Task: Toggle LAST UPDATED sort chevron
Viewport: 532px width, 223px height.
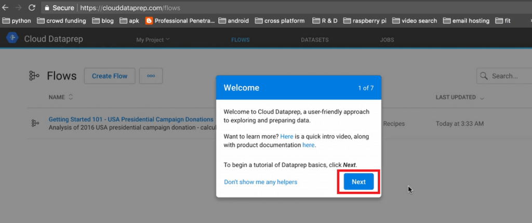Action: click(482, 98)
